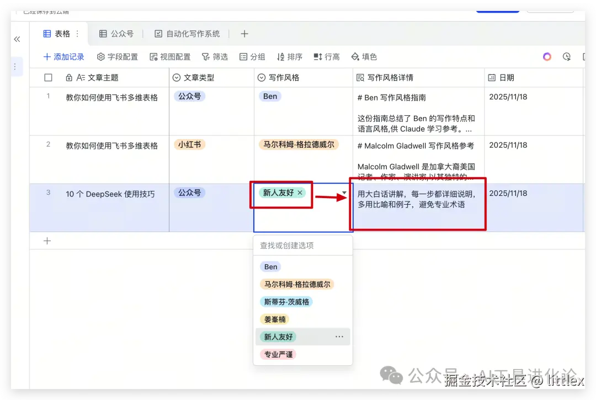
Task: Select the 专业严谨 option in the list
Action: click(x=278, y=354)
